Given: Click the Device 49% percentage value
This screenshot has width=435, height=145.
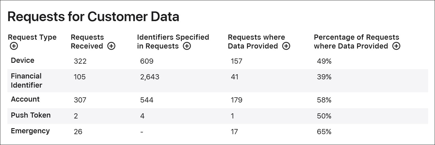Looking at the screenshot, I should [x=324, y=61].
